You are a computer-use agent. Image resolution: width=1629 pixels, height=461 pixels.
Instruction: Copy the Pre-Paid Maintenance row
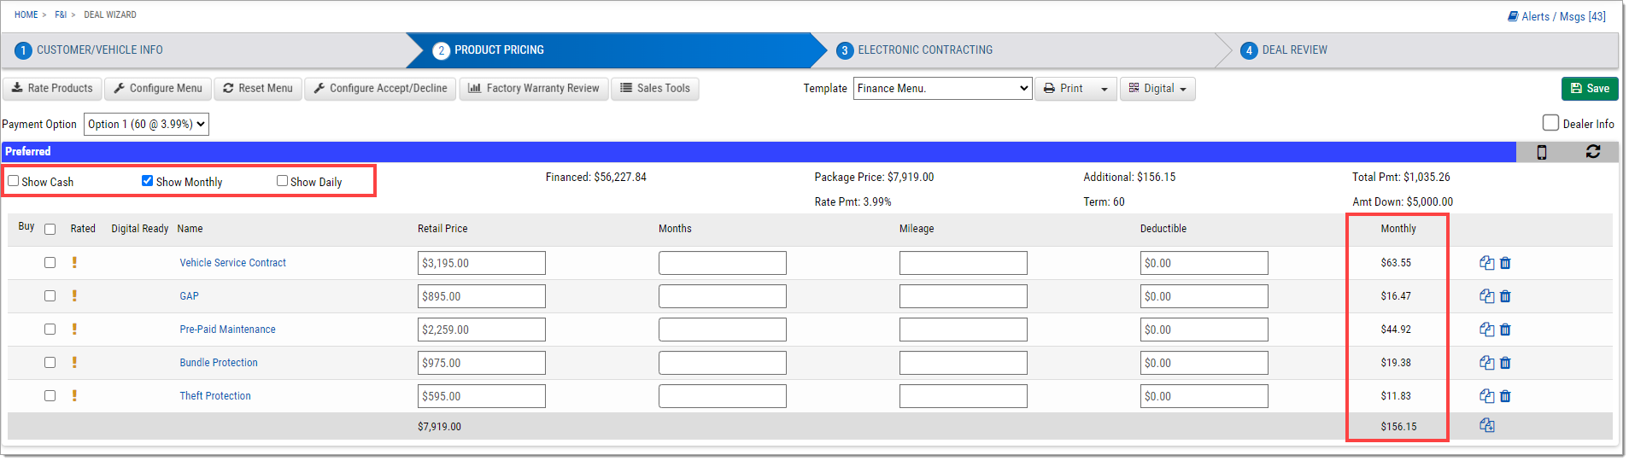point(1486,330)
